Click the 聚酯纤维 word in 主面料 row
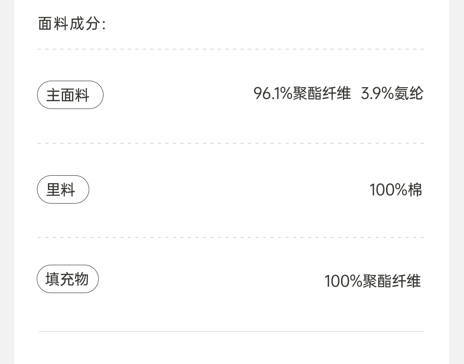This screenshot has width=464, height=364. click(x=322, y=94)
